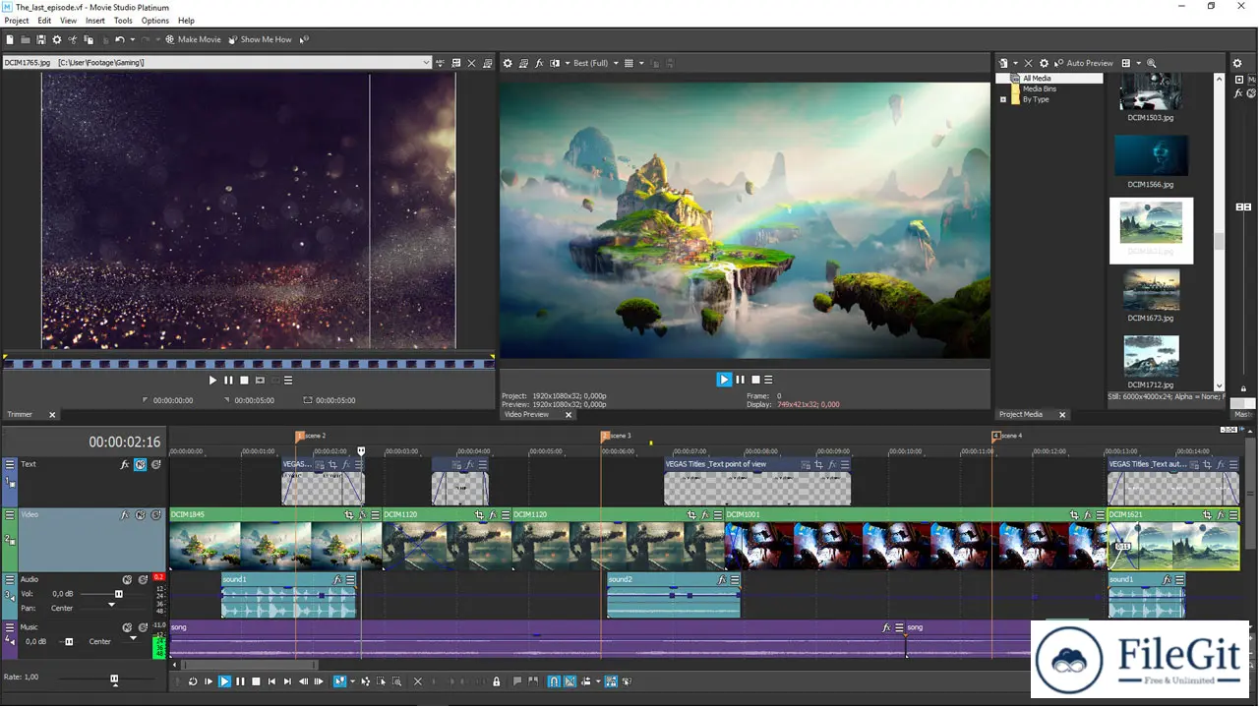The width and height of the screenshot is (1259, 708).
Task: Click the Video Output FX icon in preview
Action: coord(539,63)
